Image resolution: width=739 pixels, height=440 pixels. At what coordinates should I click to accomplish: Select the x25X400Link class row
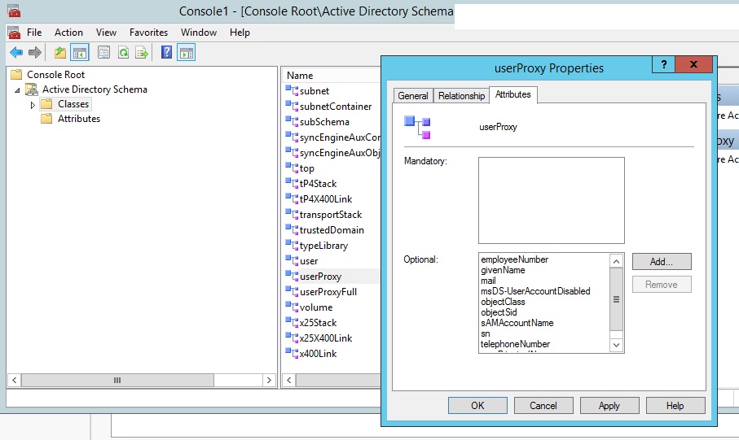point(326,338)
